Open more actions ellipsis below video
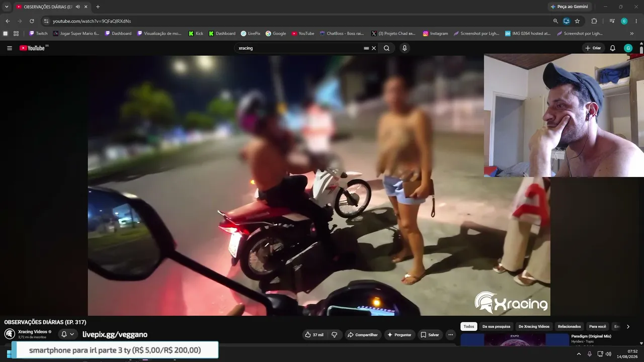The image size is (644, 362). [451, 335]
